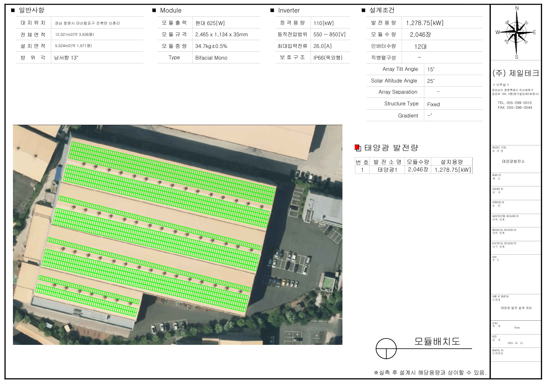
Task: Select the red square marker near 태양광 발전량
Action: click(357, 148)
